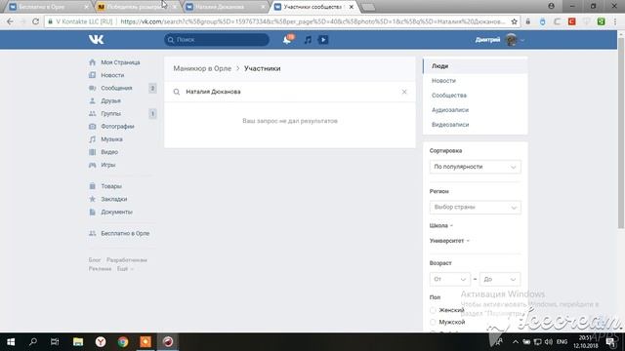Select the Аудиозаписи search category
The image size is (625, 351).
coord(476,110)
